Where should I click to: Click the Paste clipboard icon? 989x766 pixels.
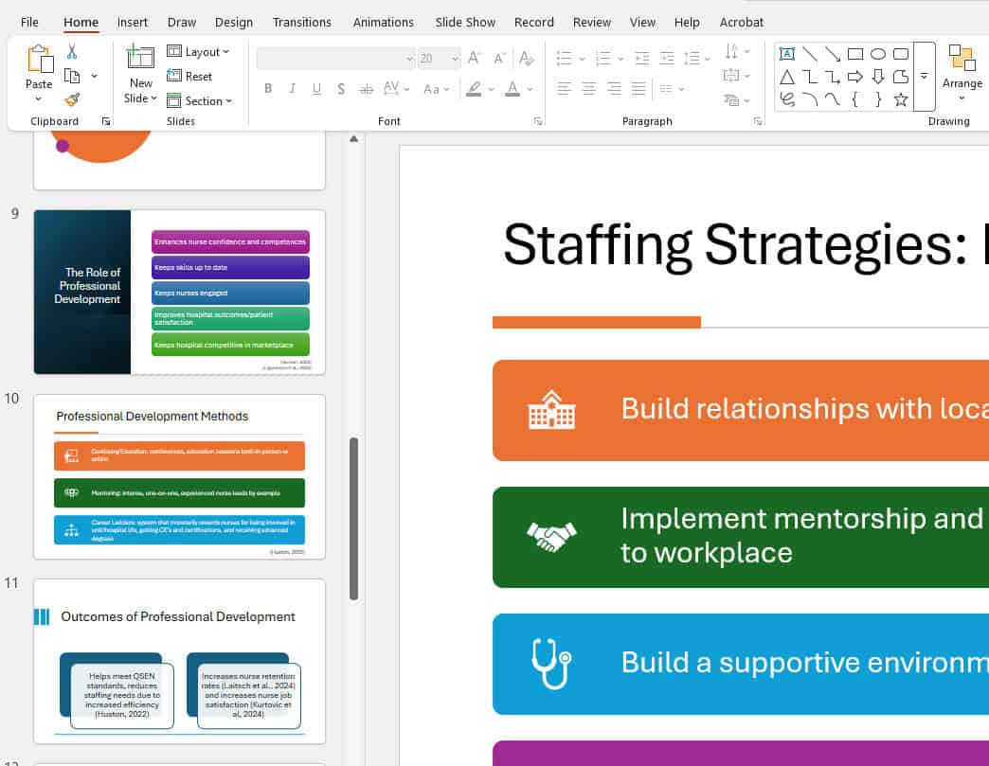(39, 60)
